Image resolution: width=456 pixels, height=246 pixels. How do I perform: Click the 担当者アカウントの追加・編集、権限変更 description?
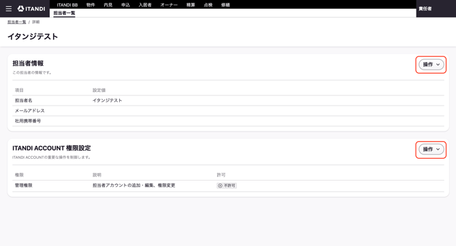134,185
